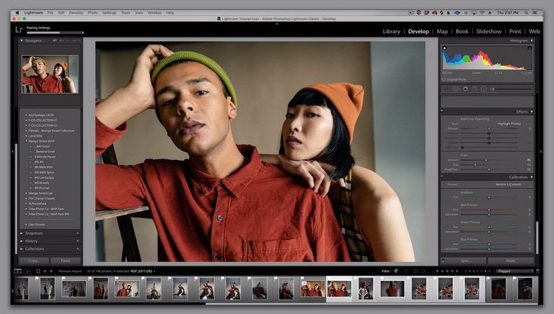554x314 pixels.
Task: Add a new snapshot with plus icon
Action: [x=78, y=233]
